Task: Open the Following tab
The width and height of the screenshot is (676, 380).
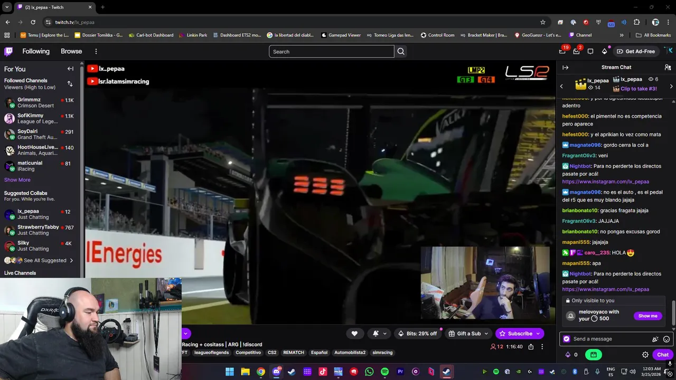Action: (x=36, y=51)
